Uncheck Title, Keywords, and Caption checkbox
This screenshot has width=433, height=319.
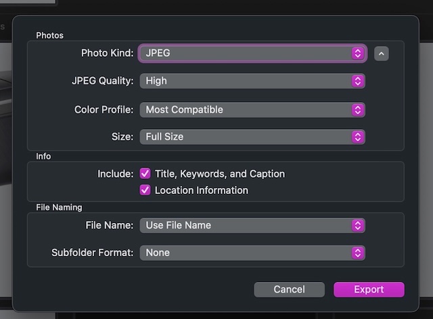tap(145, 174)
